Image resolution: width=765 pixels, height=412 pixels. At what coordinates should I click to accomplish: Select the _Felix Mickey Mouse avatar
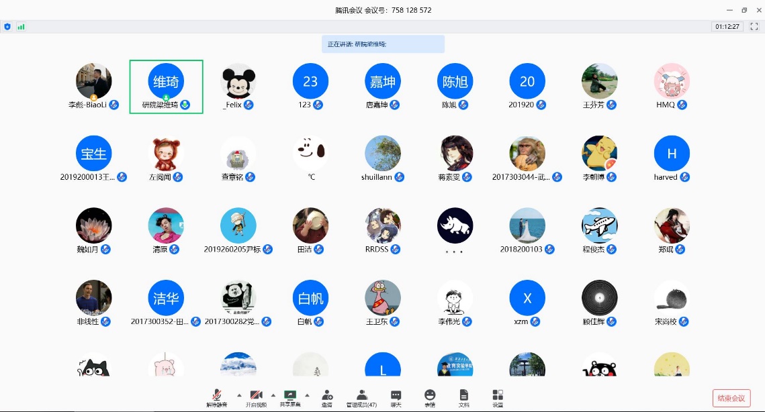coord(238,81)
